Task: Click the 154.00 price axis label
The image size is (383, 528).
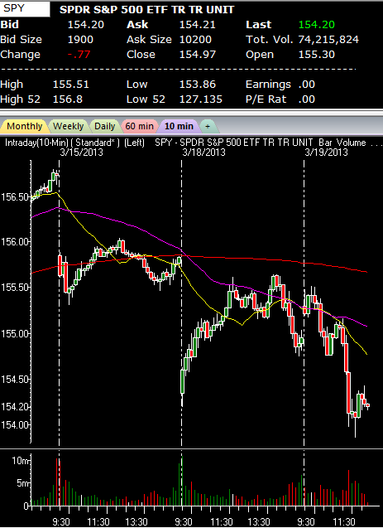Action: 15,425
